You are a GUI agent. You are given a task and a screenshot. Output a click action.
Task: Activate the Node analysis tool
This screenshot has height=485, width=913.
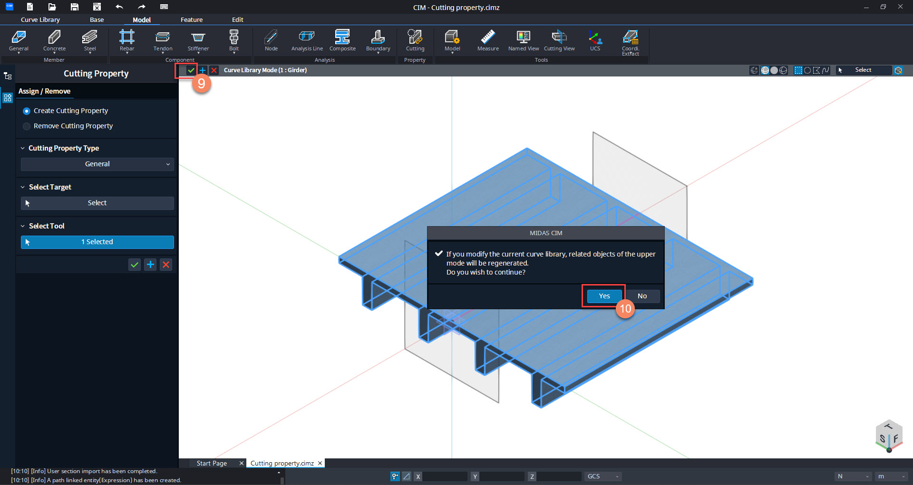click(271, 41)
